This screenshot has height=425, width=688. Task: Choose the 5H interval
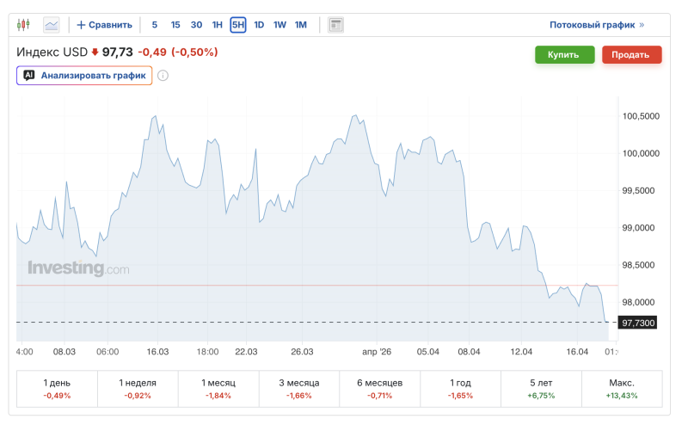pos(238,25)
